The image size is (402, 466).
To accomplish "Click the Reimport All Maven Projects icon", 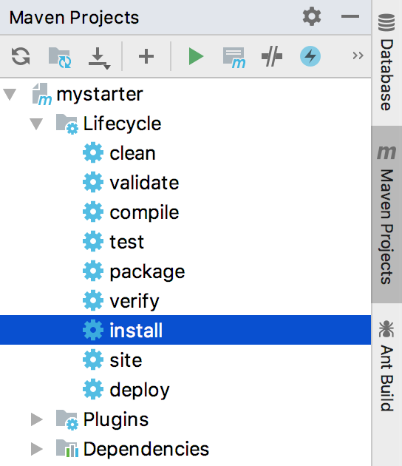I will click(21, 56).
